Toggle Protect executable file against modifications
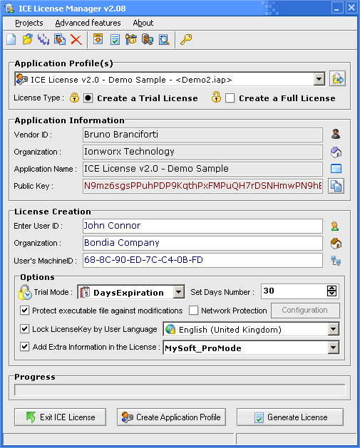360x448 pixels. click(24, 311)
